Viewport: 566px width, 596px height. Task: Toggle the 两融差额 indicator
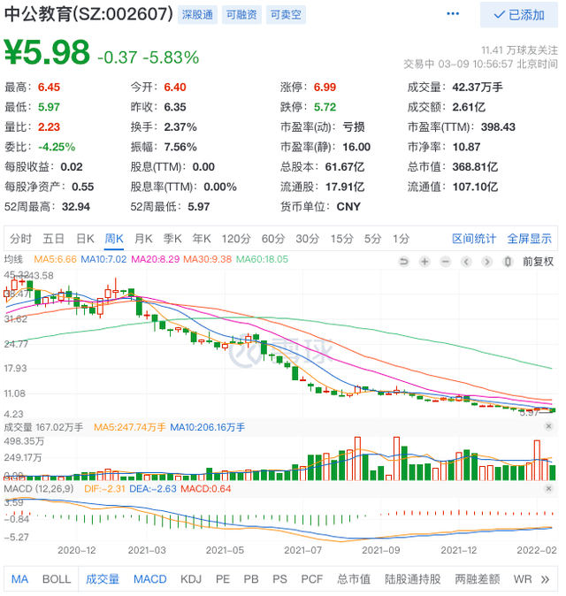click(477, 579)
